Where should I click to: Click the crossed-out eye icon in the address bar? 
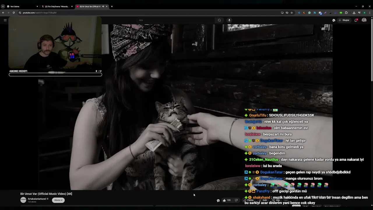coord(287,13)
